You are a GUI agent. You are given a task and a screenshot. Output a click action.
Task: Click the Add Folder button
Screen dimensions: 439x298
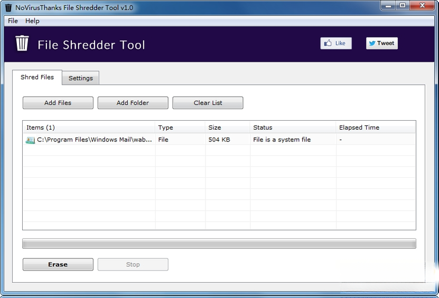[x=133, y=103]
